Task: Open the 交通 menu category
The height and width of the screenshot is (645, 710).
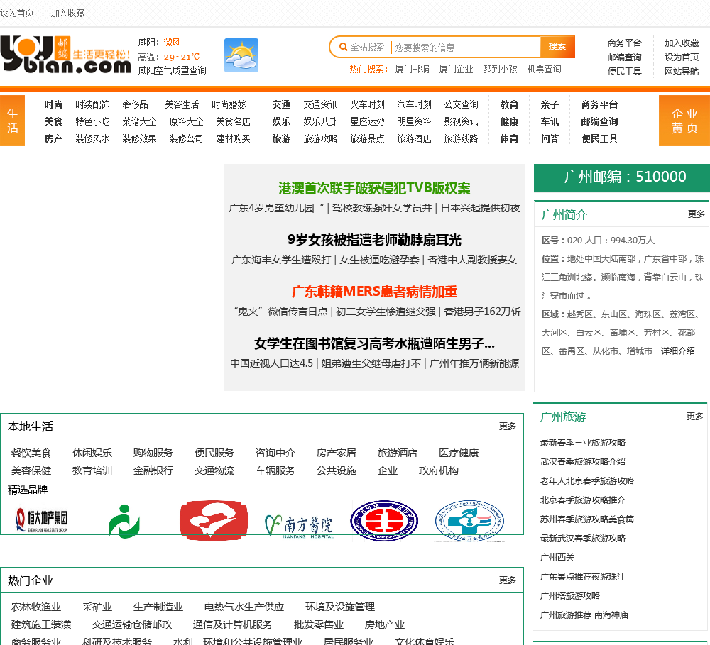Action: [x=281, y=104]
